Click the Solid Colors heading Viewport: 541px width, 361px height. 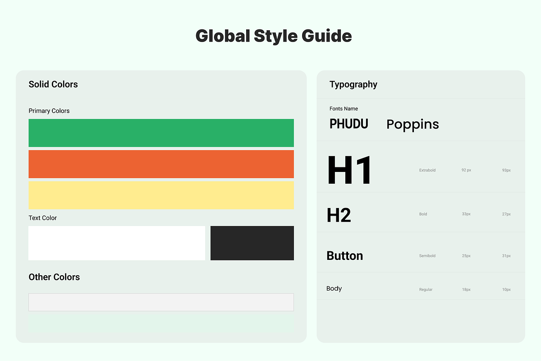pyautogui.click(x=53, y=84)
